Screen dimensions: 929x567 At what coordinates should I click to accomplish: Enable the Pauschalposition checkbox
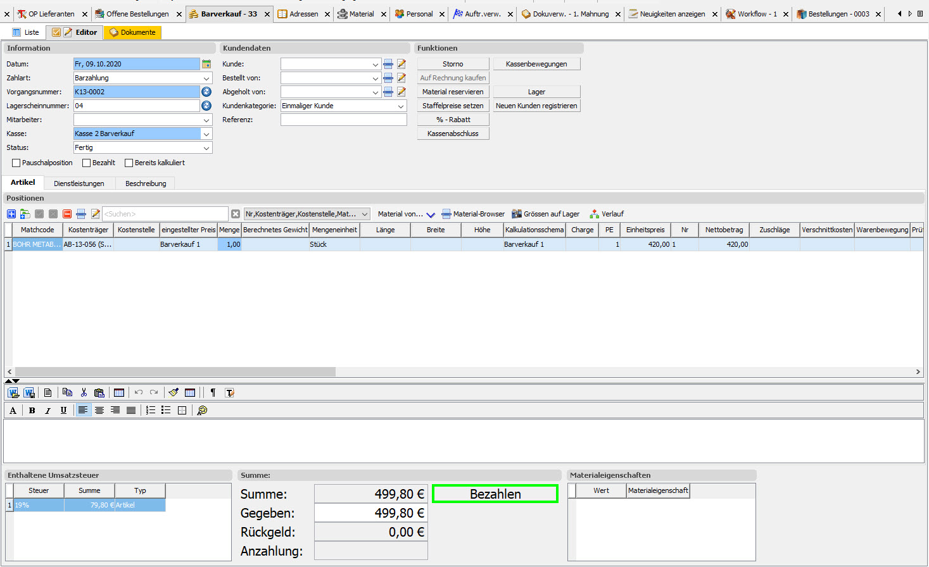tap(16, 163)
